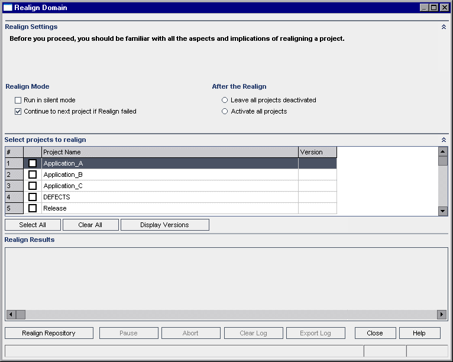453x362 pixels.
Task: Maximize the Realign Domain window
Action: coord(434,8)
